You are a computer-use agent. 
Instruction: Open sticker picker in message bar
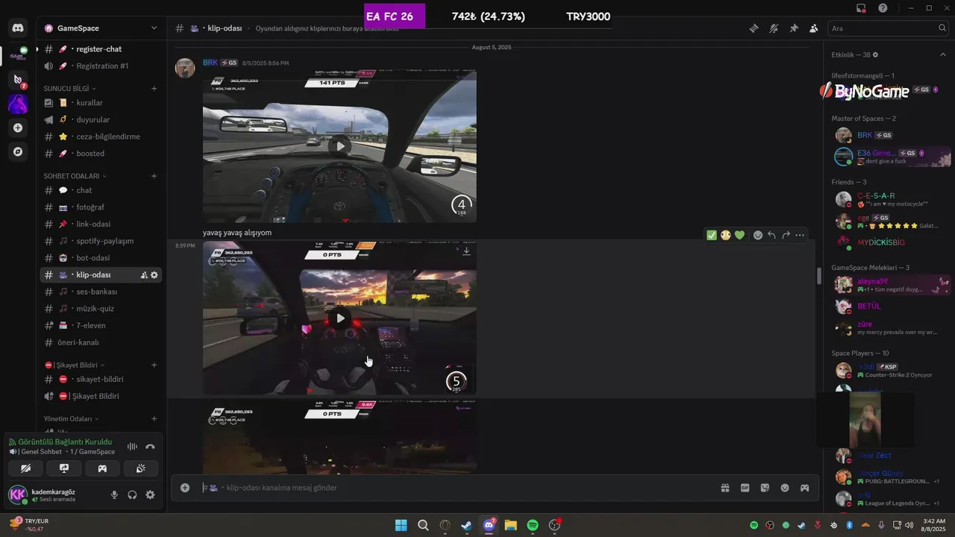tap(765, 488)
